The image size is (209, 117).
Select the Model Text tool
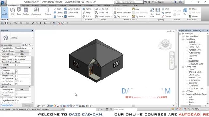click(102, 9)
